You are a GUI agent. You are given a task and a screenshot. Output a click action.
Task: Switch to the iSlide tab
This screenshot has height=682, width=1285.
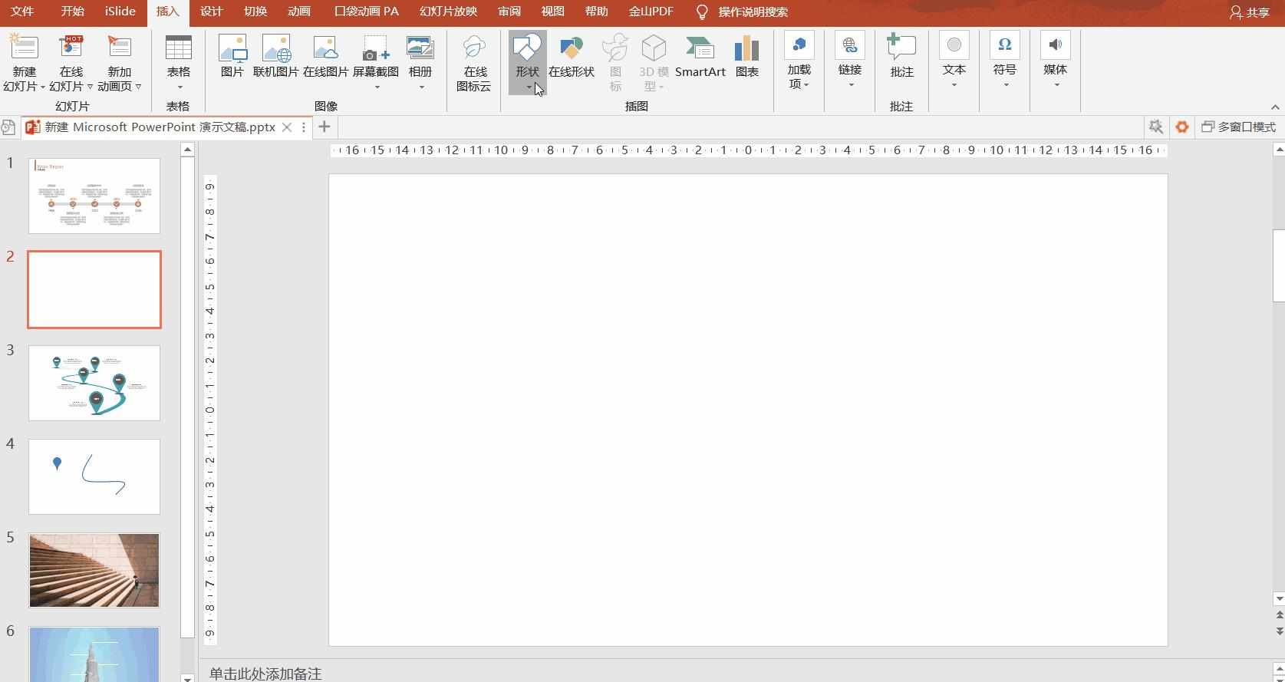tap(120, 12)
